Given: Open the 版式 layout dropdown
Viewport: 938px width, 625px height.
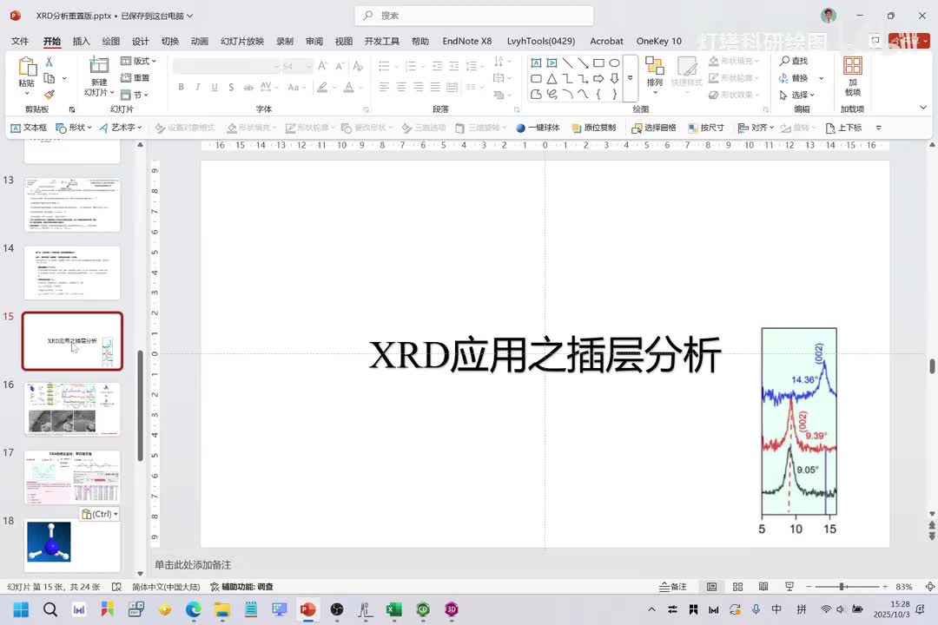Looking at the screenshot, I should (138, 61).
